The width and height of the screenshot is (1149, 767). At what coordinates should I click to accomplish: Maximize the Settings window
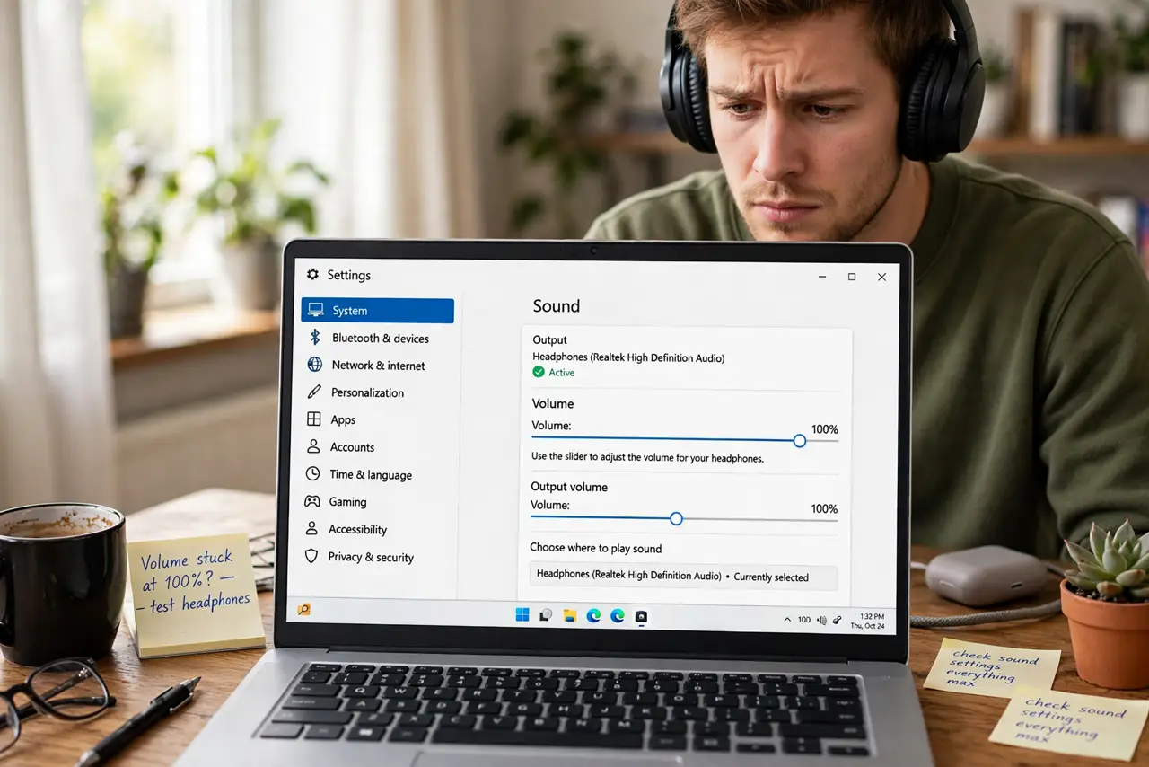852,277
